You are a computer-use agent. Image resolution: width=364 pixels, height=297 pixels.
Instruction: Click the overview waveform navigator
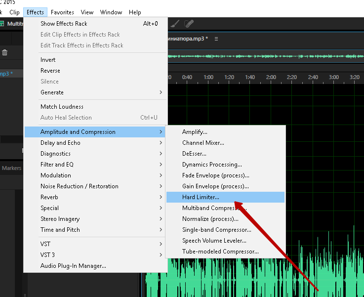[266, 56]
